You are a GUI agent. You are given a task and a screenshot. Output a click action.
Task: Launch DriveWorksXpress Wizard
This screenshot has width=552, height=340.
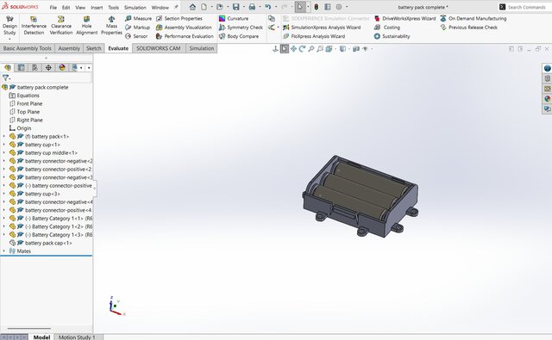click(x=405, y=18)
